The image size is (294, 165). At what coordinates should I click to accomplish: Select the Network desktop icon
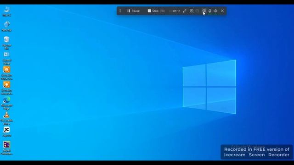click(7, 26)
